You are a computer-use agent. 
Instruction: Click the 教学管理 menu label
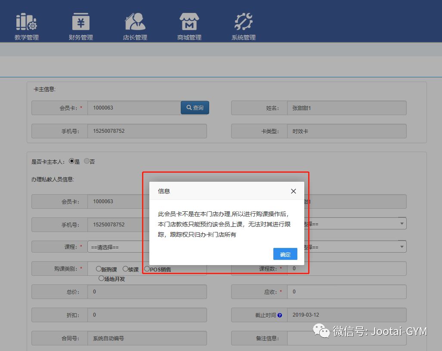(x=27, y=37)
